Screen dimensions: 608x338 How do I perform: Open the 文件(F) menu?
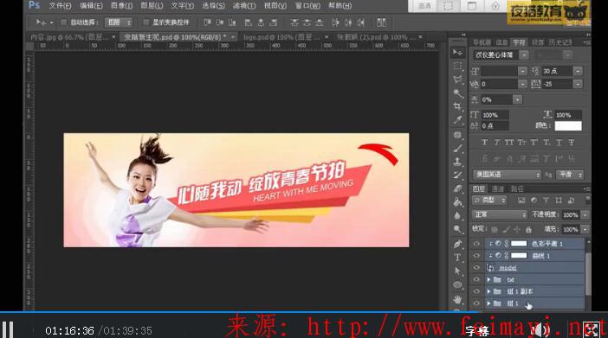coord(60,6)
